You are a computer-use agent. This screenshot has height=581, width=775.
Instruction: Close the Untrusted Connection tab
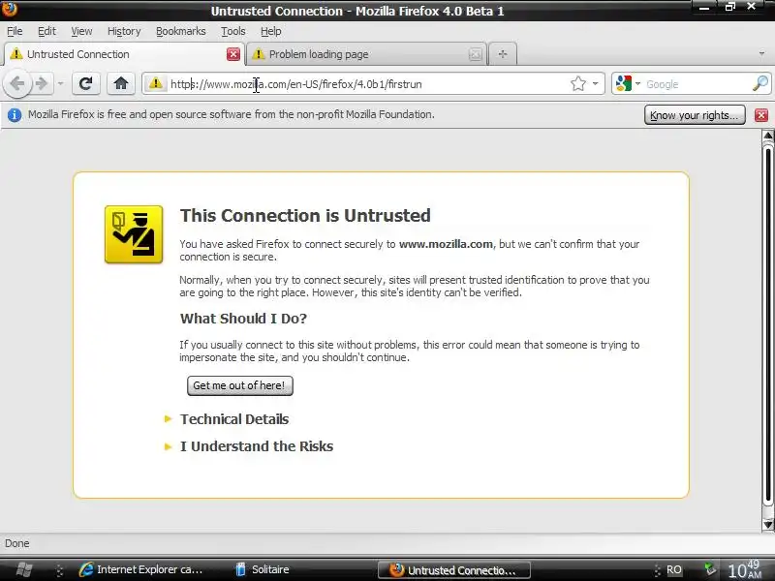233,54
